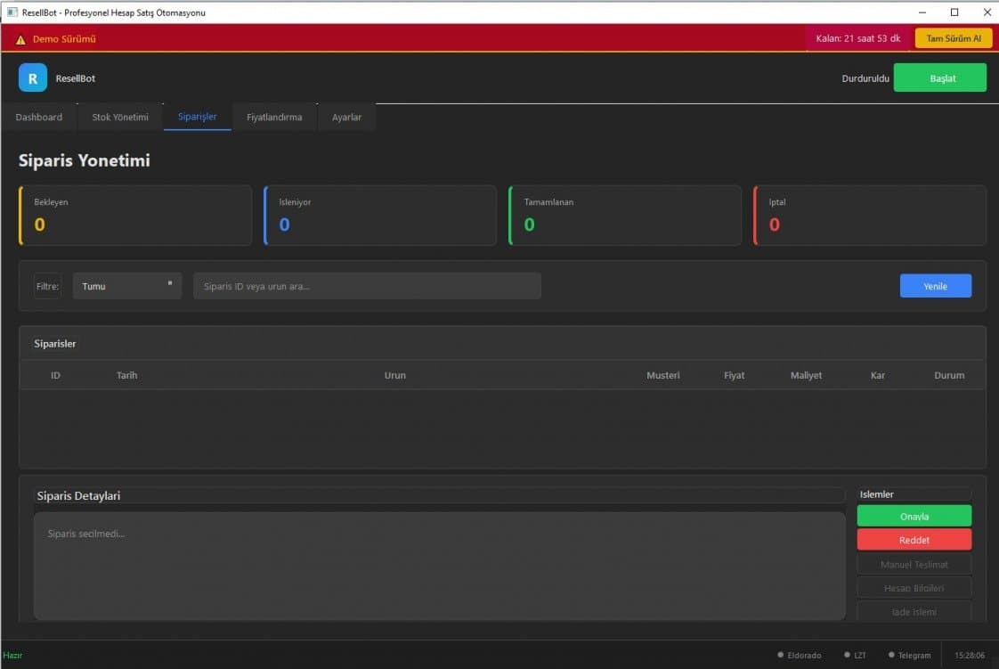This screenshot has width=999, height=669.
Task: Click the Iade Islemi button
Action: click(914, 612)
